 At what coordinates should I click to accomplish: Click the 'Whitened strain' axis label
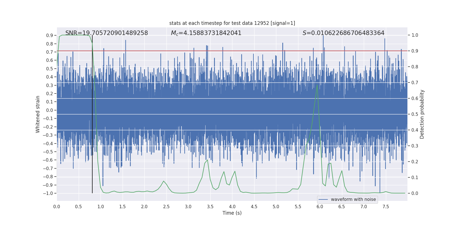(38, 114)
